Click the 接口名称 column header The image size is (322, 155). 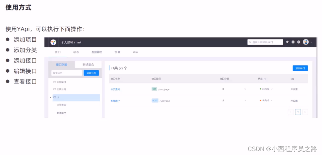tap(115, 79)
